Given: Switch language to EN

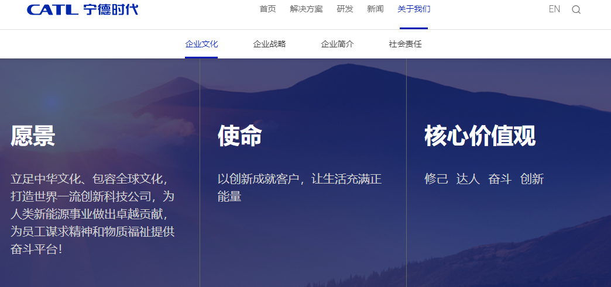Looking at the screenshot, I should point(554,9).
